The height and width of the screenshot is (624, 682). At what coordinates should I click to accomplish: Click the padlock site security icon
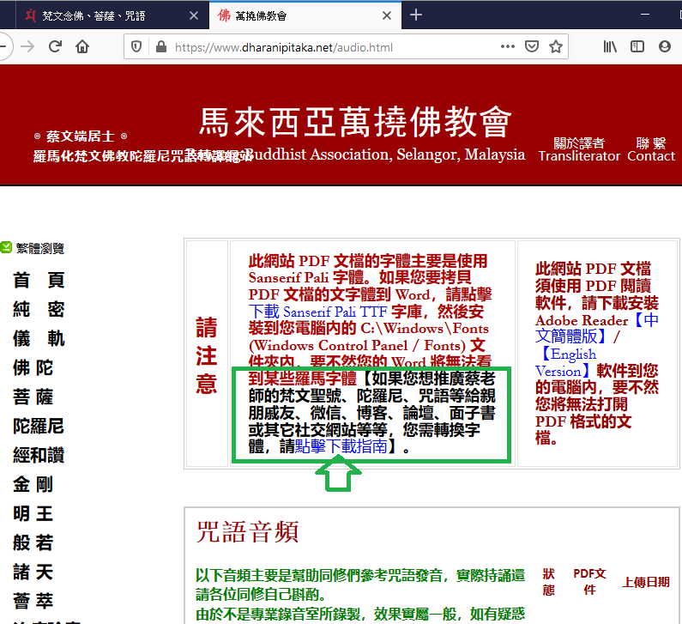(x=159, y=47)
